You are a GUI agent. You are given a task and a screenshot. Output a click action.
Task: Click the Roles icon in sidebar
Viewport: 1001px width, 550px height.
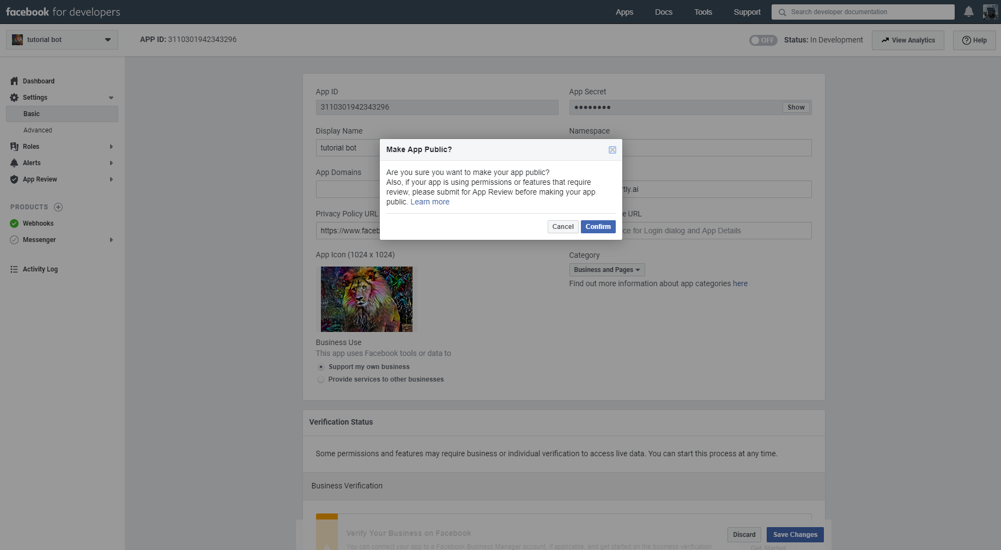(14, 146)
